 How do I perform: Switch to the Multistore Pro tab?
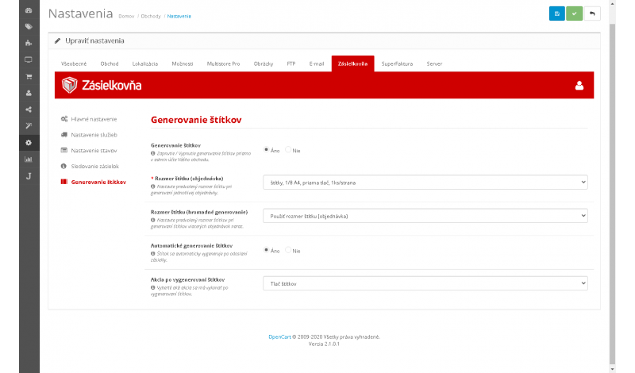[223, 63]
